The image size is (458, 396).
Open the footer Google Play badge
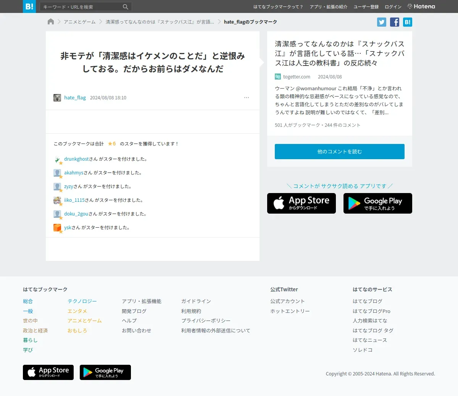105,372
